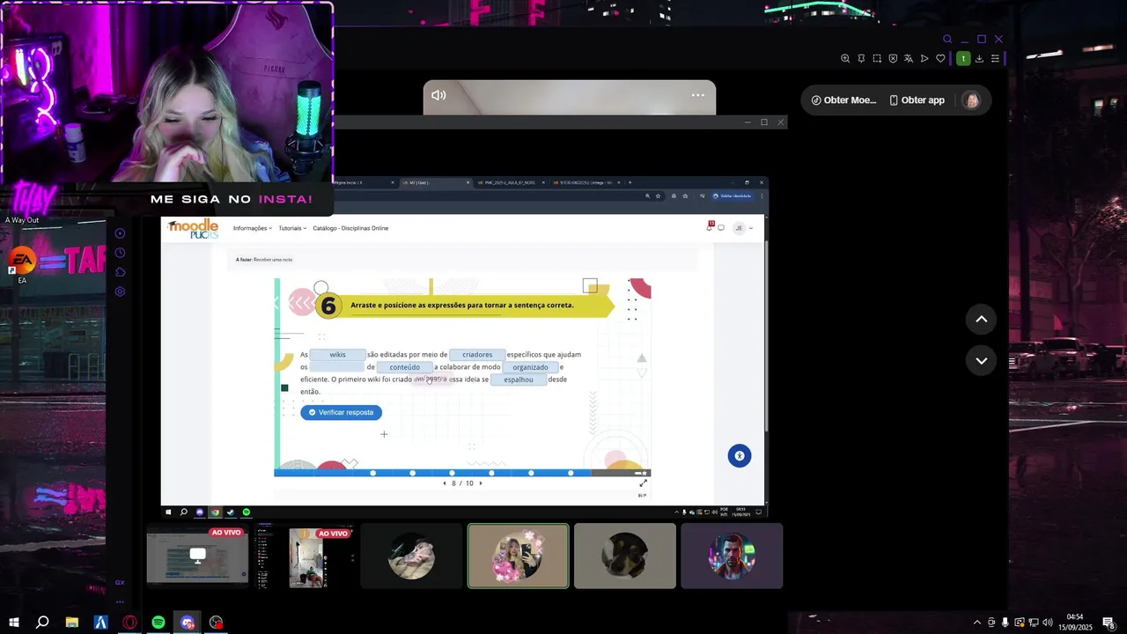Go to next slide arrow beside 8 / 10
Image resolution: width=1127 pixels, height=634 pixels.
coord(481,483)
